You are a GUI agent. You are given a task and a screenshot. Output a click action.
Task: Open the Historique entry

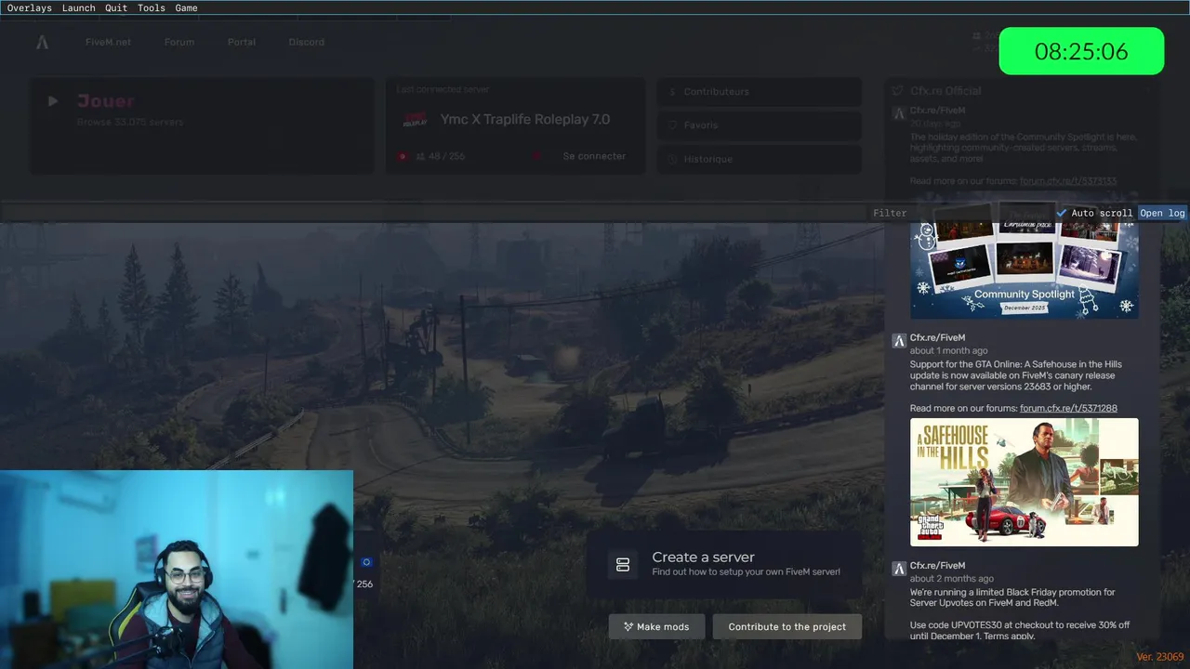click(x=759, y=159)
